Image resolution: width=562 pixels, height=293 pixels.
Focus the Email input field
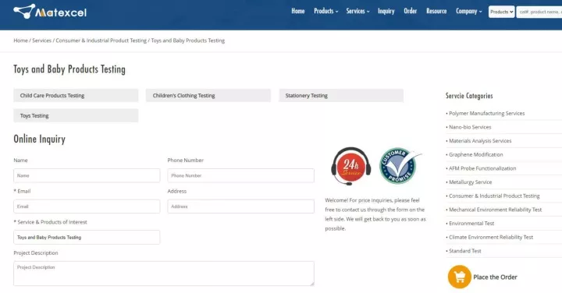tap(87, 207)
